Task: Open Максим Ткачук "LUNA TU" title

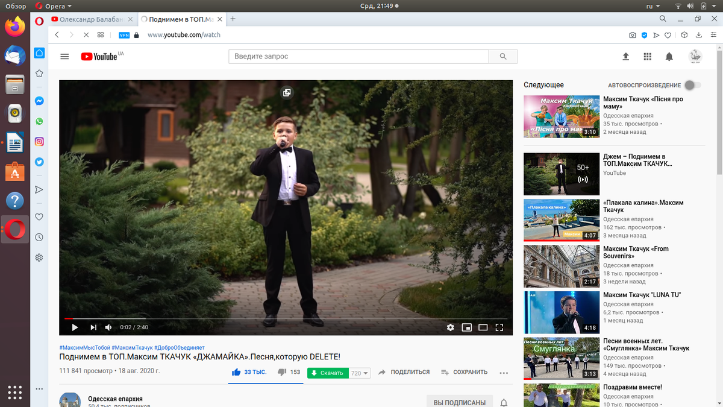Action: pos(642,295)
